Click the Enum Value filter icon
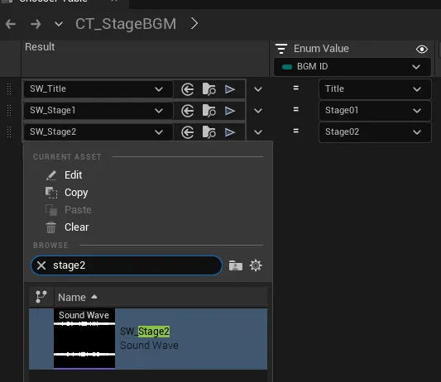 (x=281, y=49)
